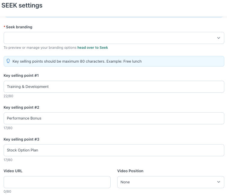Click the 0/80 counter under Video URL
This screenshot has height=196, width=227.
pos(7,191)
